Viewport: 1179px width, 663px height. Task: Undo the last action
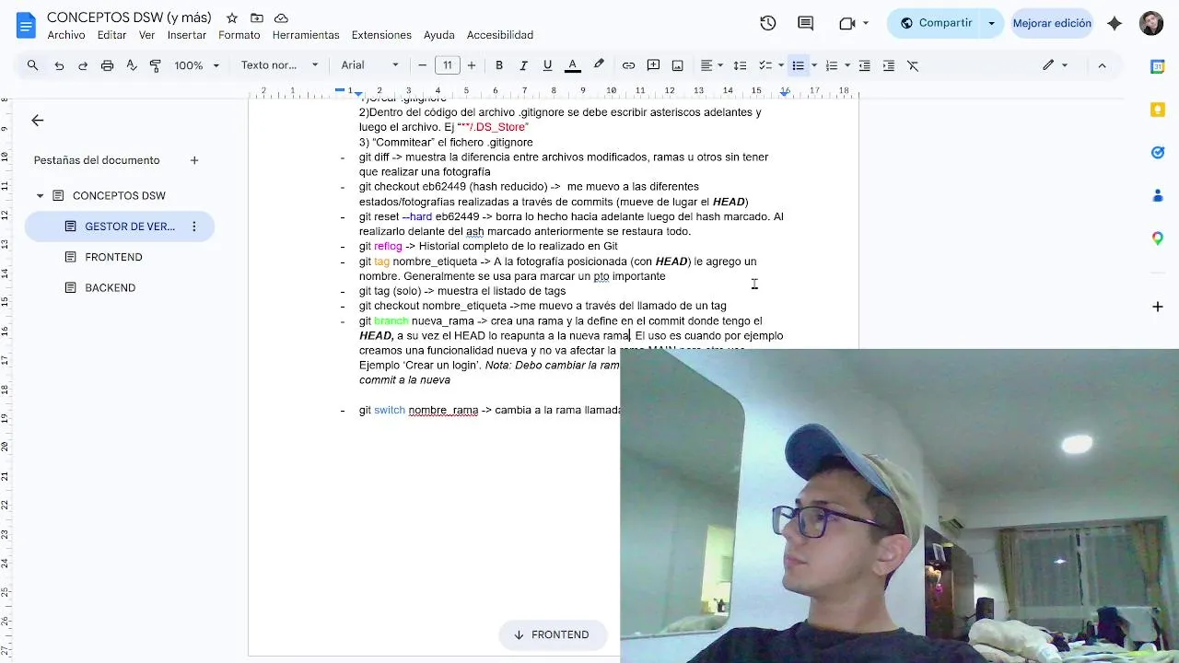(59, 65)
